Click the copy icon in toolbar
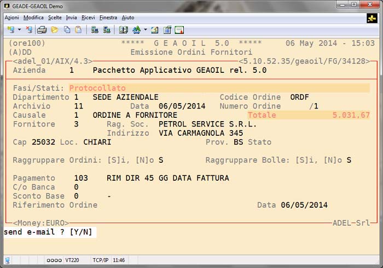The image size is (383, 268). point(67,30)
